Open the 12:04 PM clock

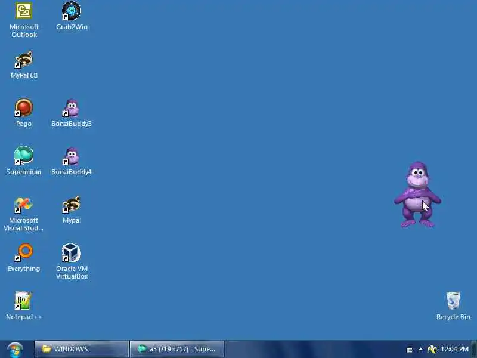pyautogui.click(x=454, y=349)
